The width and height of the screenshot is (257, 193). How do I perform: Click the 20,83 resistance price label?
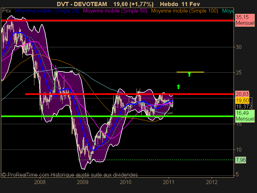click(242, 94)
